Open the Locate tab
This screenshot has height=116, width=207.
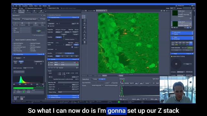(15, 12)
